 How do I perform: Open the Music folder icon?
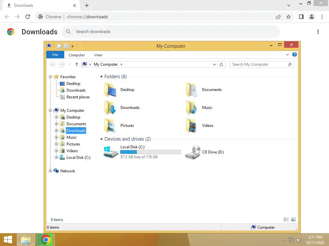pos(191,108)
